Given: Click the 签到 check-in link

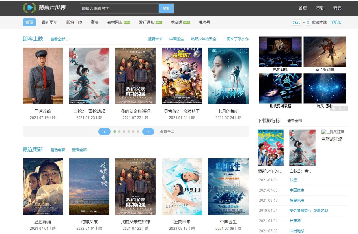Looking at the screenshot, I should click(320, 8).
